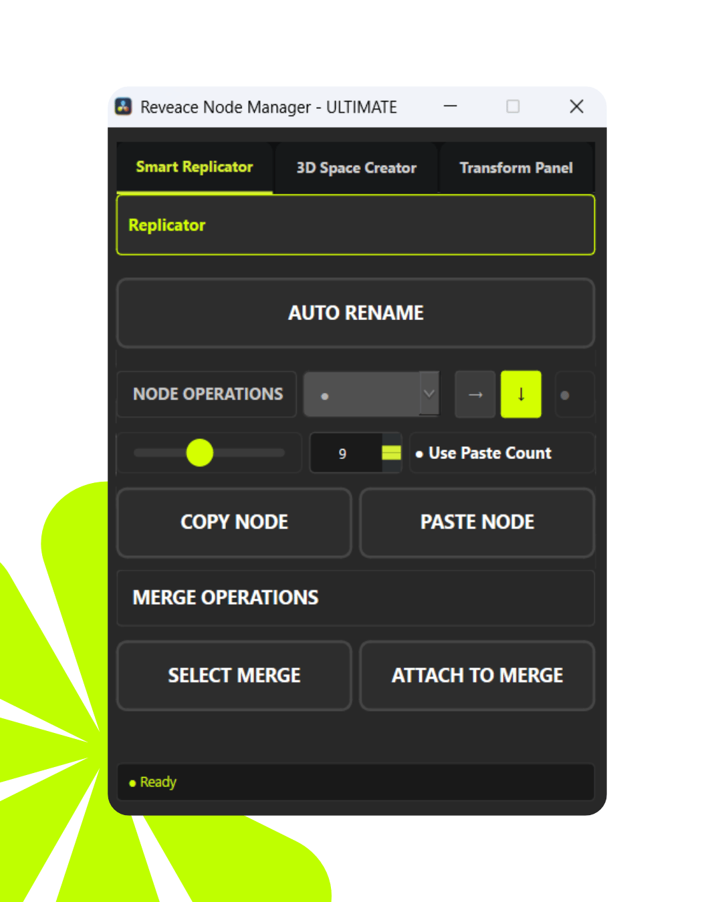
Task: Close the Reveace Node Manager window
Action: pyautogui.click(x=576, y=107)
